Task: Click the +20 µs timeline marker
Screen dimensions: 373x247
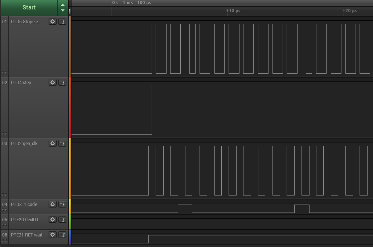Action: point(349,11)
